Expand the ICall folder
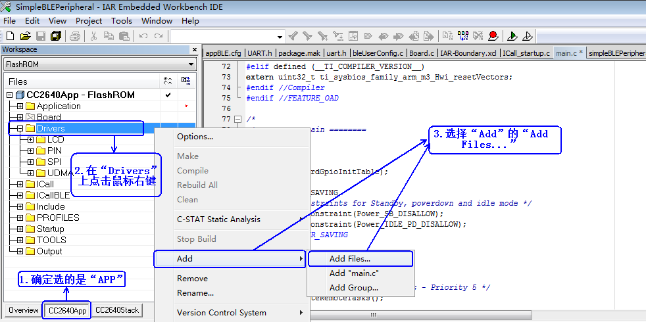 point(20,184)
